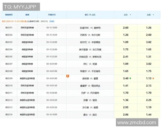Click the 赛事编号 column header

pyautogui.click(x=9, y=15)
